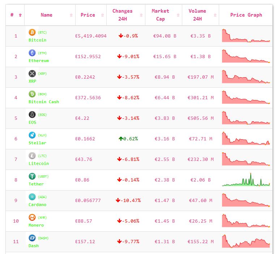The height and width of the screenshot is (254, 277).
Task: Click the Dash price graph thumbnail
Action: coord(246,242)
